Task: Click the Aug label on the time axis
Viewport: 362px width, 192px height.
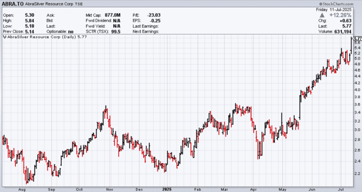Action: [22, 189]
